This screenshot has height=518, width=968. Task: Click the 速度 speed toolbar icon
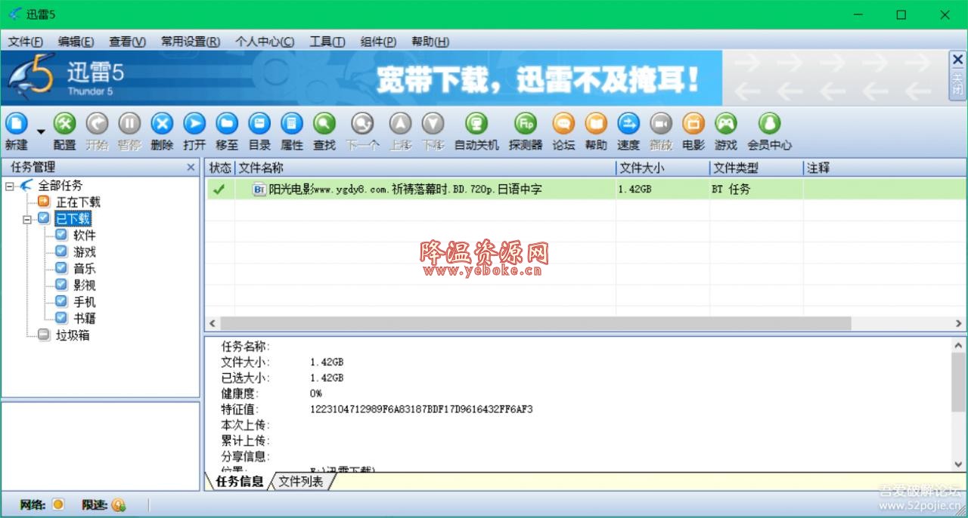pos(628,123)
